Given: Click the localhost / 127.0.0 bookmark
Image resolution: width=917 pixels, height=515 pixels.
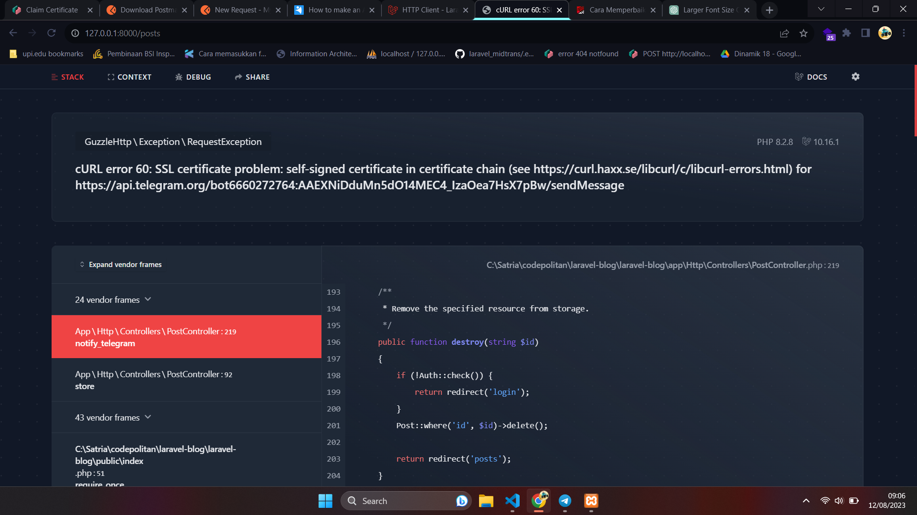Looking at the screenshot, I should point(405,54).
